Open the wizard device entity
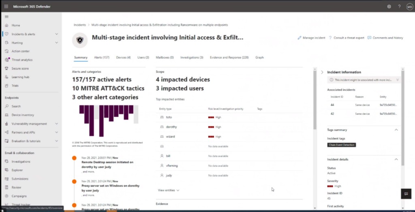The height and width of the screenshot is (212, 415). (171, 137)
